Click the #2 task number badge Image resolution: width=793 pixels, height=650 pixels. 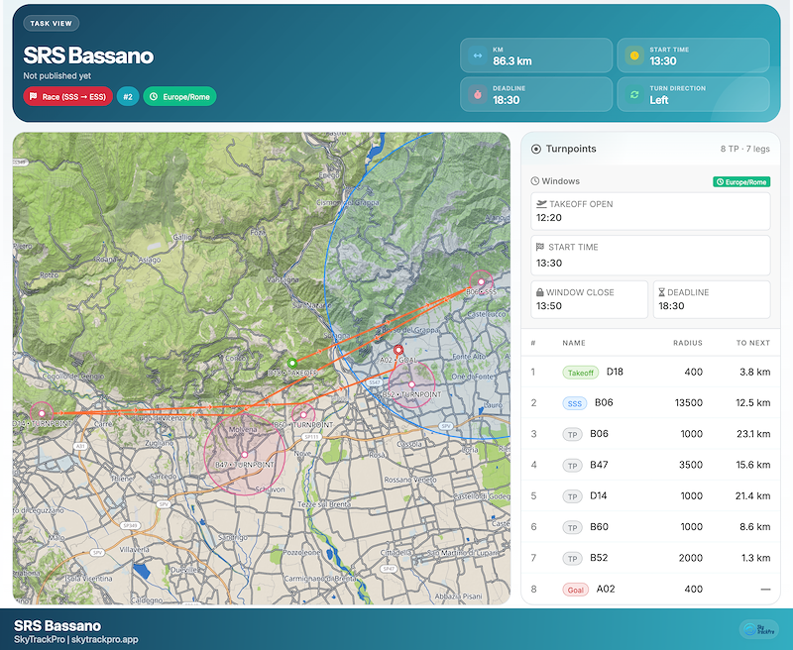pyautogui.click(x=128, y=96)
